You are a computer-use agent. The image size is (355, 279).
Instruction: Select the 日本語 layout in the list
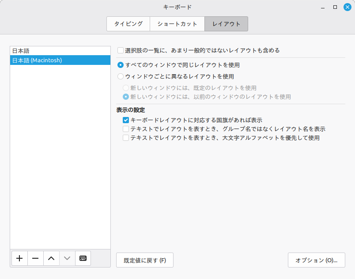coord(60,51)
